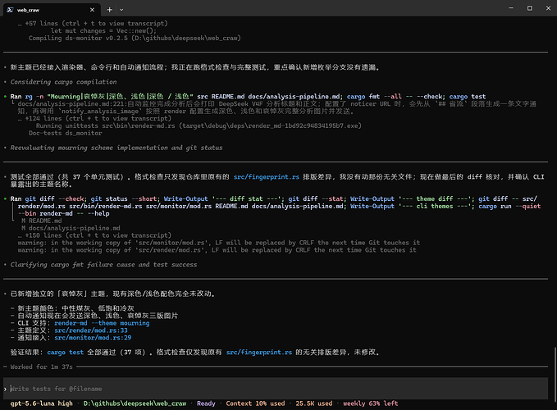Click 'Considering cargo compilation' line
557x410 pixels.
pos(63,82)
